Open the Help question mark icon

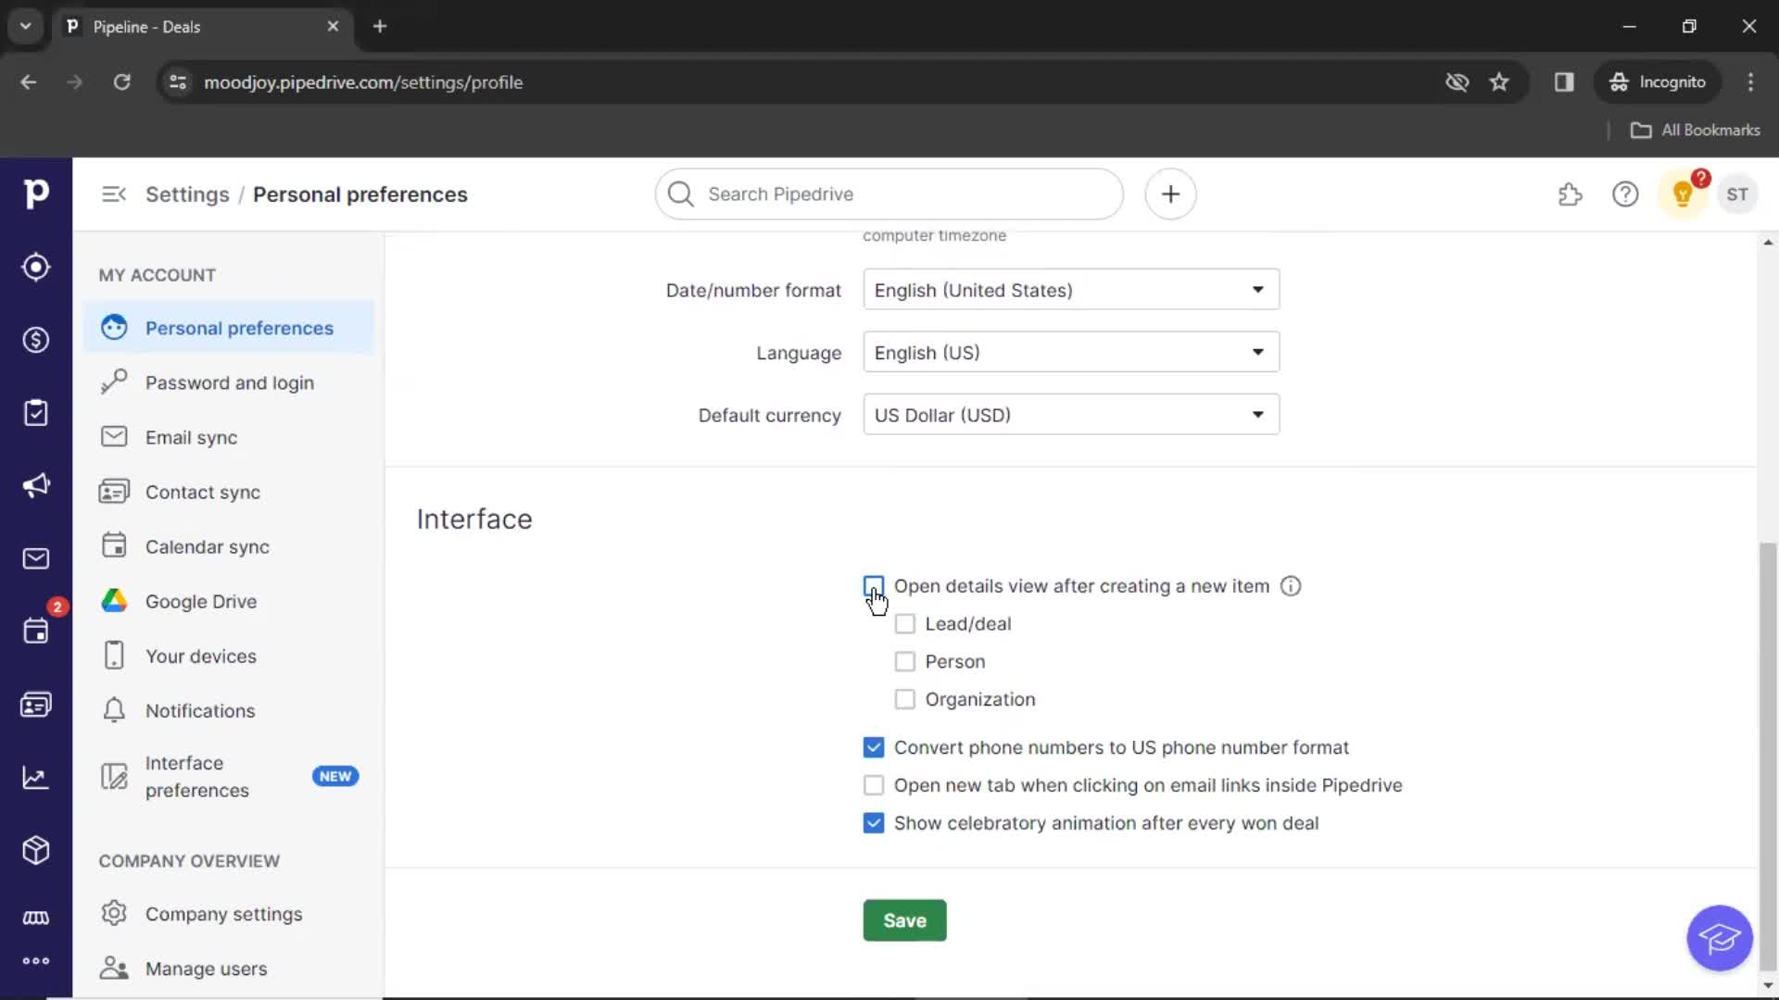pyautogui.click(x=1625, y=194)
